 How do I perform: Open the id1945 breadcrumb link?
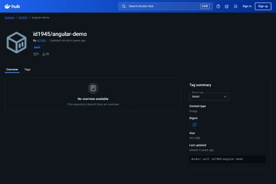coord(23,17)
